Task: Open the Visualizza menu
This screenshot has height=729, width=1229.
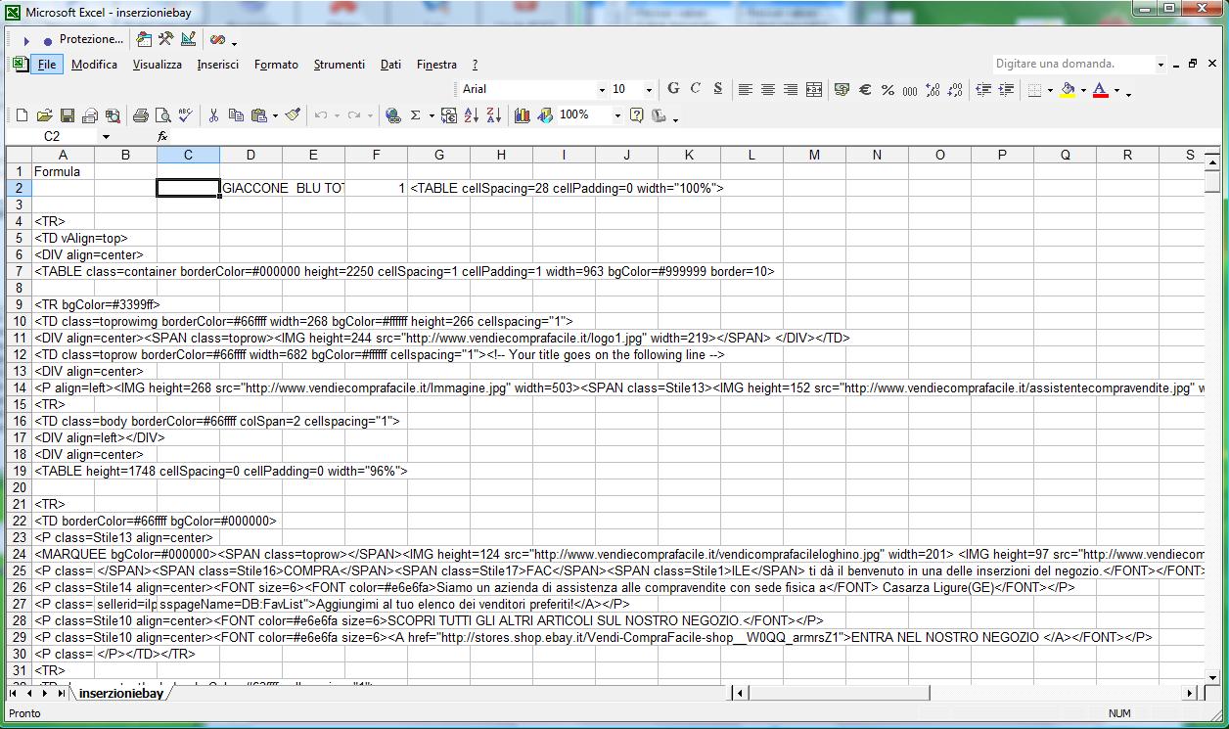Action: pyautogui.click(x=158, y=65)
